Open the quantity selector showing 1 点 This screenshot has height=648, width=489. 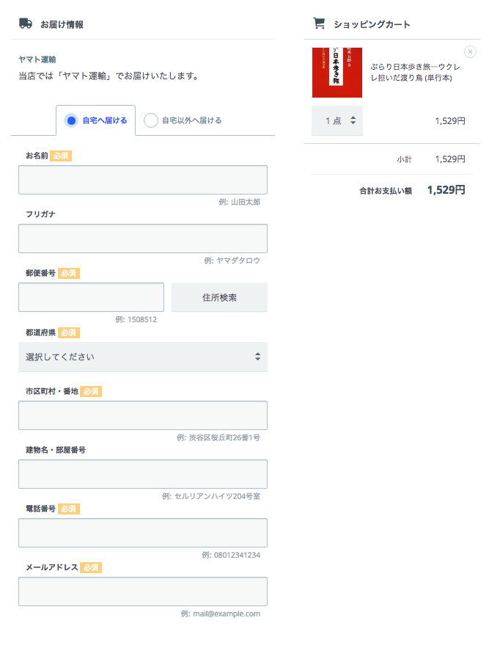point(337,120)
